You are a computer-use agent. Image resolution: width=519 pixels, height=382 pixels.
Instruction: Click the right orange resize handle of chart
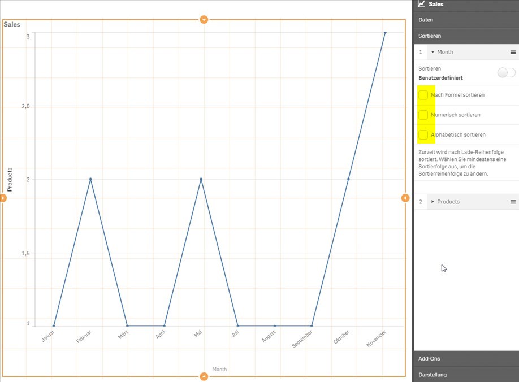pos(405,198)
